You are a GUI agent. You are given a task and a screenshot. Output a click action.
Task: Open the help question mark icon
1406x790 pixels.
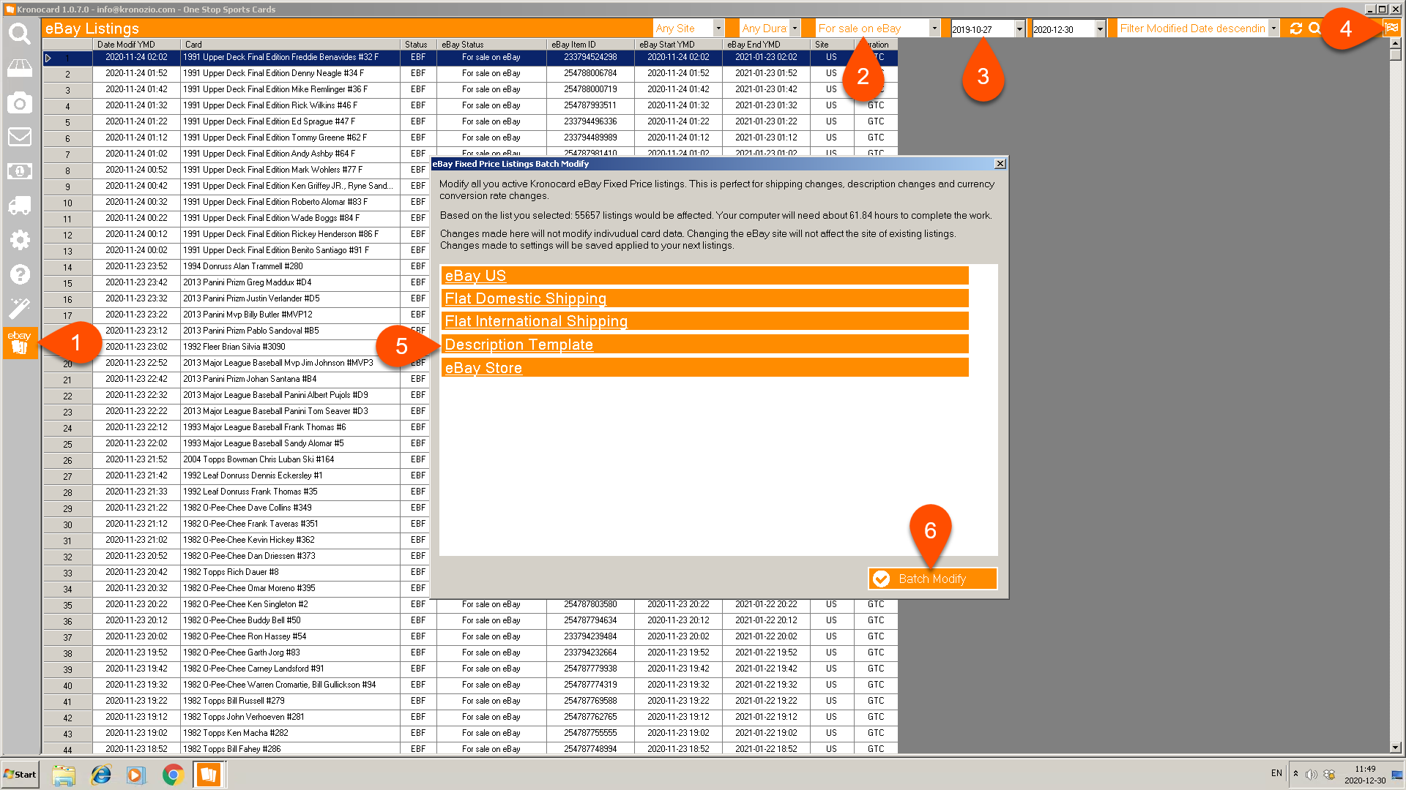click(20, 274)
